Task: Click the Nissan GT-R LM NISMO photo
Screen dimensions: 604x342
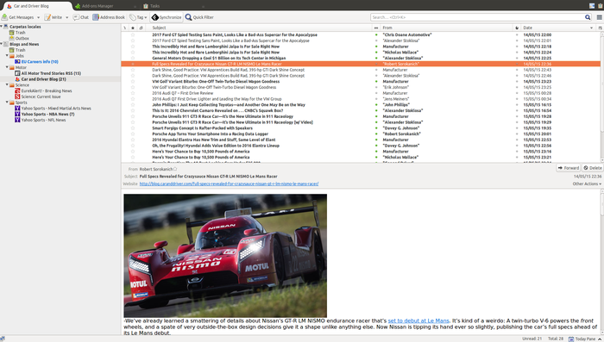Action: point(225,256)
